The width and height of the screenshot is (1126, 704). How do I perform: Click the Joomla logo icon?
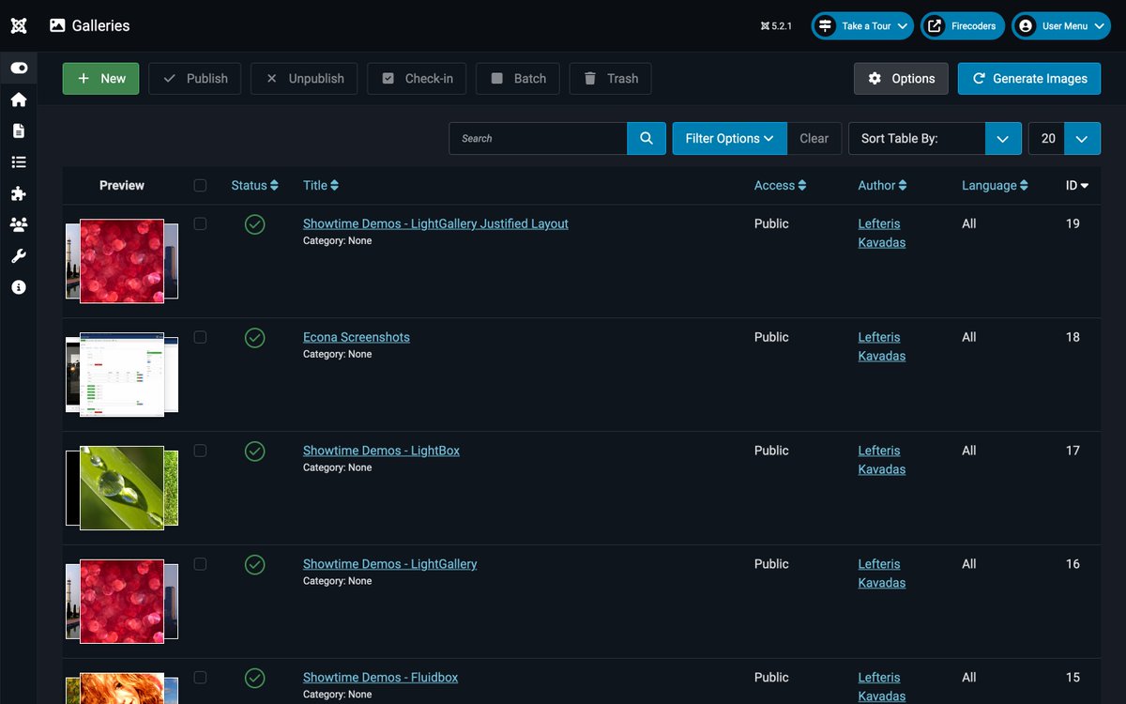19,25
